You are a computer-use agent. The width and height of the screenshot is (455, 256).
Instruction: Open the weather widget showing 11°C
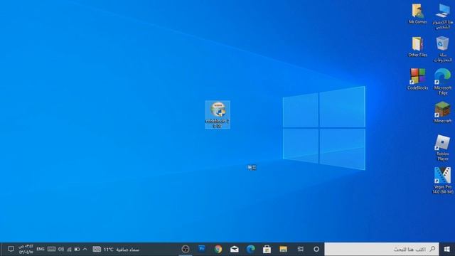coord(116,250)
